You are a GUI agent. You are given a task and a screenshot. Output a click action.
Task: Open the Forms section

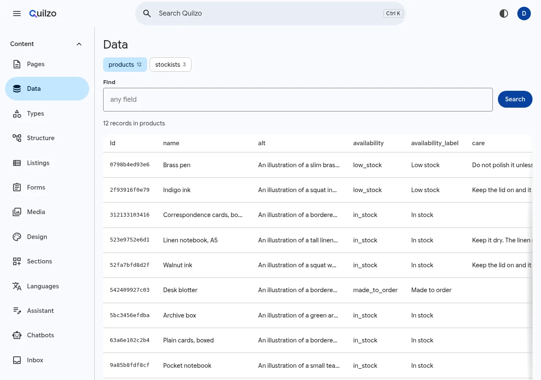(47, 187)
